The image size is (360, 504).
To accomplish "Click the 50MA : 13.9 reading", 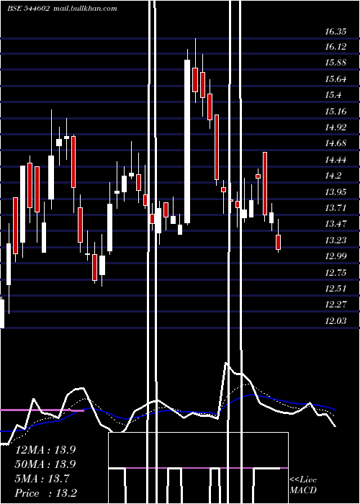I will tap(45, 464).
